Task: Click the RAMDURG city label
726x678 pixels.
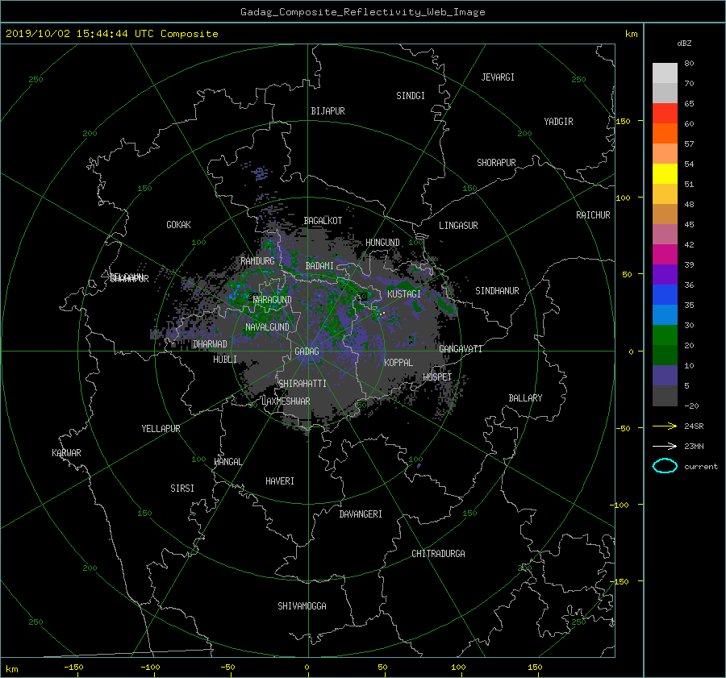Action: [x=257, y=261]
